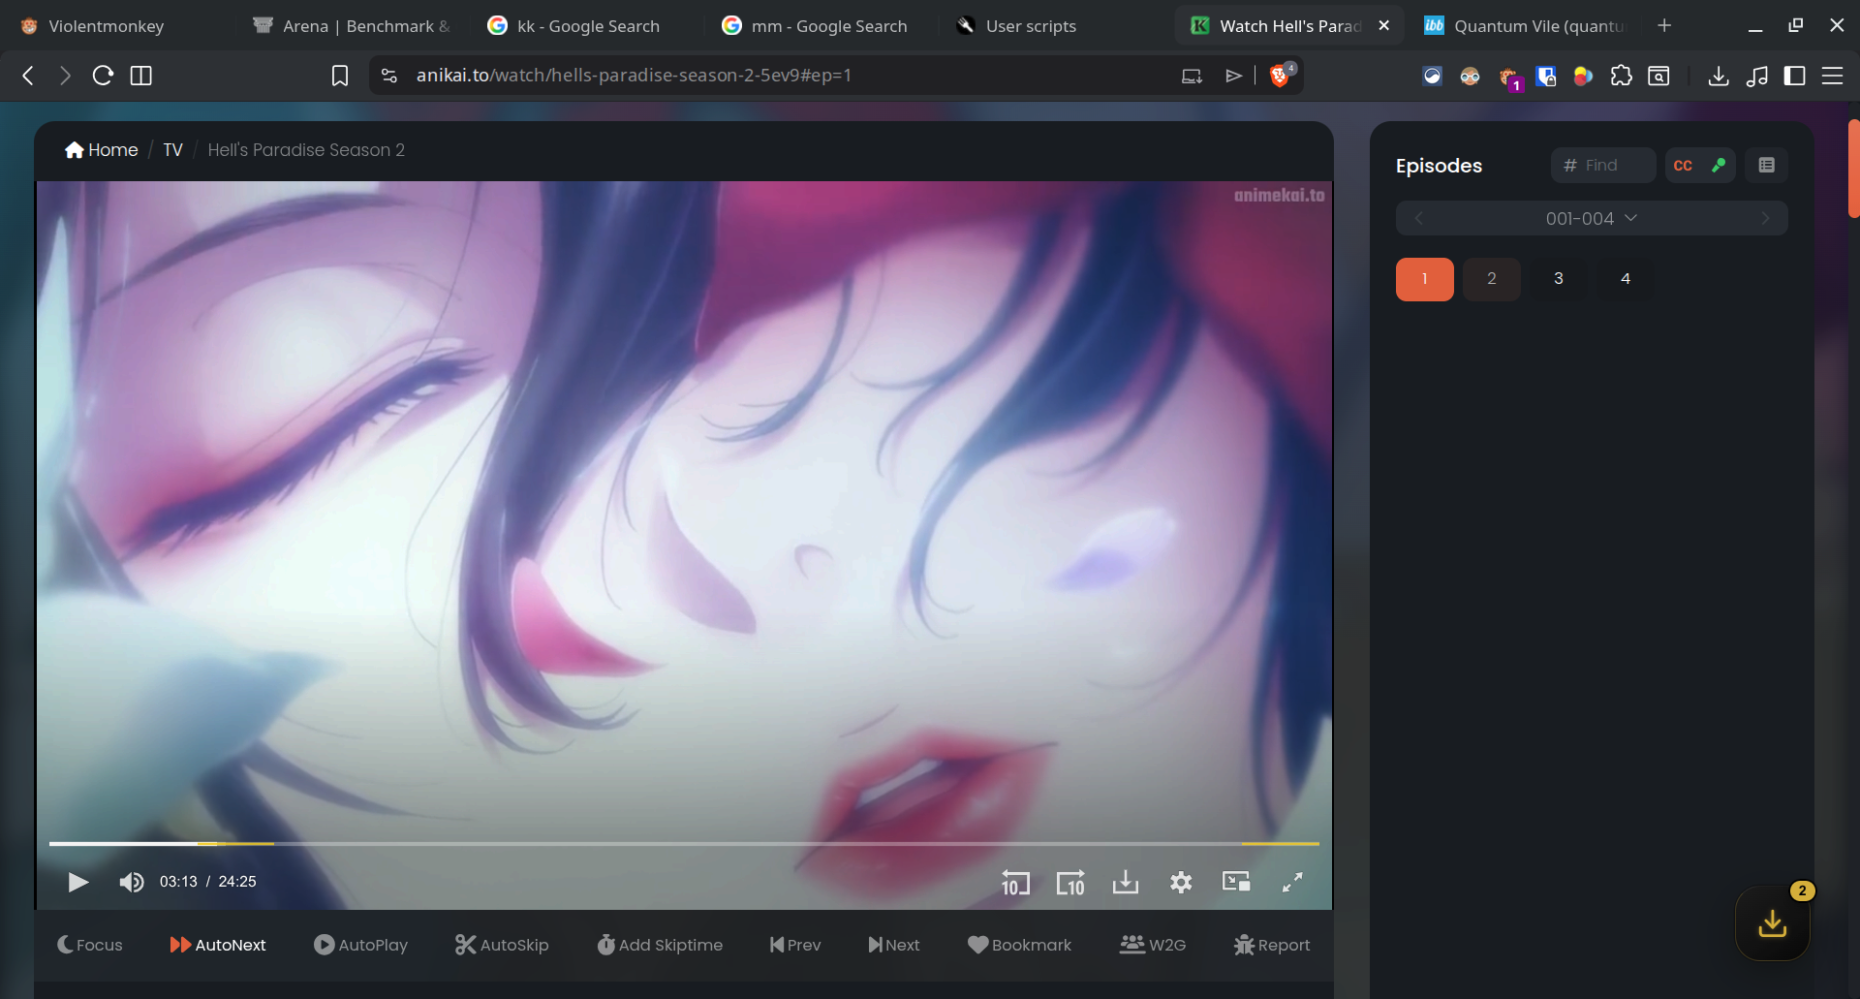
Task: Click Hell's Paradise Season 2 breadcrumb
Action: pos(306,150)
